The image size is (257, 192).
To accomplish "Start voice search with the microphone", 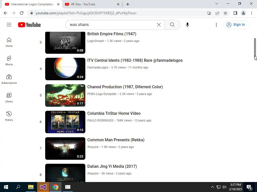I will coord(187,25).
